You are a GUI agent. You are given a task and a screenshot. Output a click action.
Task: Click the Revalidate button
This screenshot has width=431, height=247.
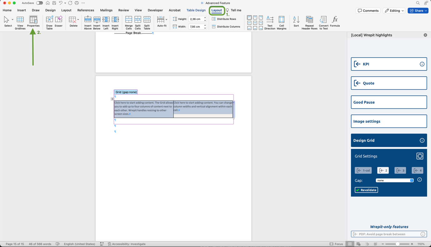366,190
